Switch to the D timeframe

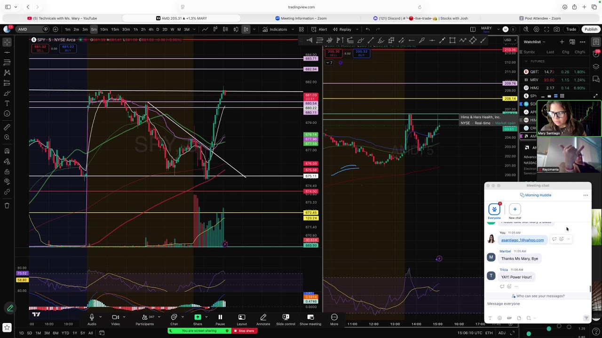tap(158, 30)
